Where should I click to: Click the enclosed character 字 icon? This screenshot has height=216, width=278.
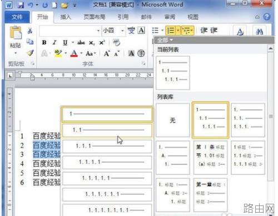tap(141, 53)
